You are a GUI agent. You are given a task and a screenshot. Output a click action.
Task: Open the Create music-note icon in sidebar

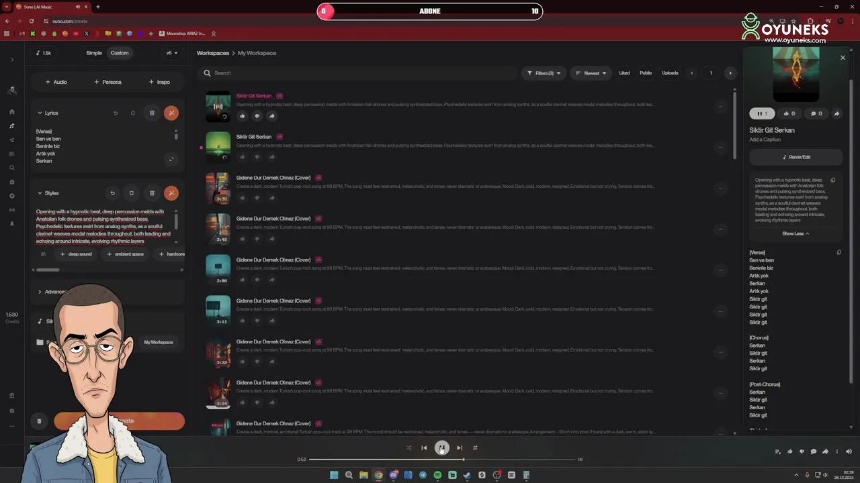(12, 126)
